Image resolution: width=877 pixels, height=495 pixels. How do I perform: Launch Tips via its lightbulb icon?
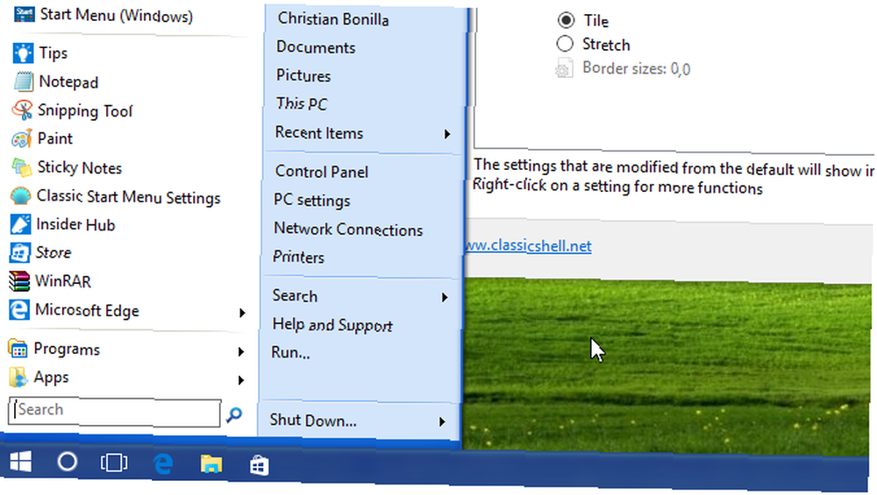pos(23,53)
